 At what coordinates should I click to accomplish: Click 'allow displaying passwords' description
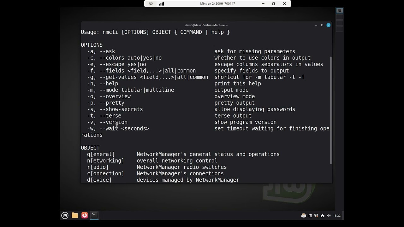tap(255, 109)
